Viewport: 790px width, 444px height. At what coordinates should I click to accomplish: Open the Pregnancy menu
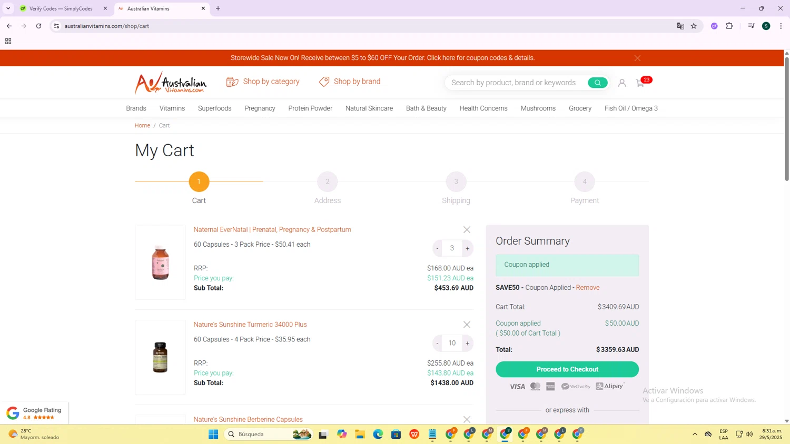(260, 108)
